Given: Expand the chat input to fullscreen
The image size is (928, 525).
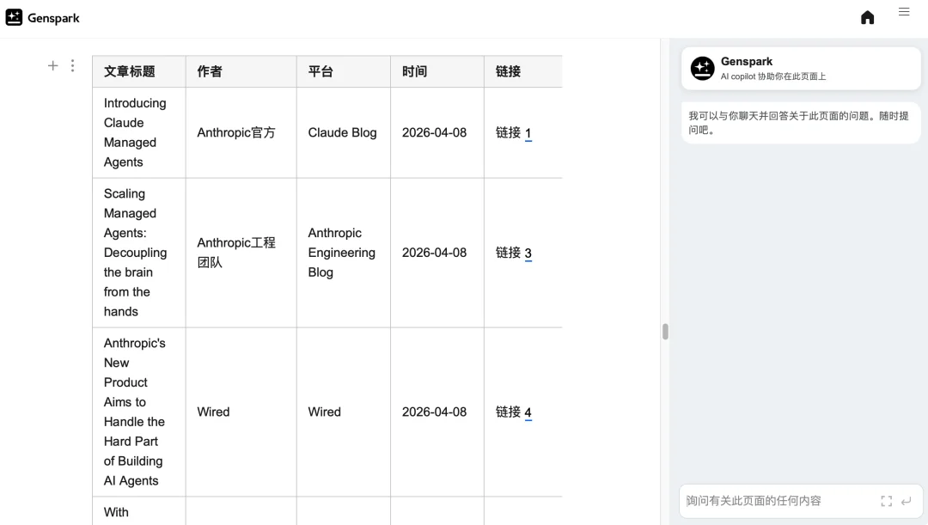Looking at the screenshot, I should click(887, 501).
